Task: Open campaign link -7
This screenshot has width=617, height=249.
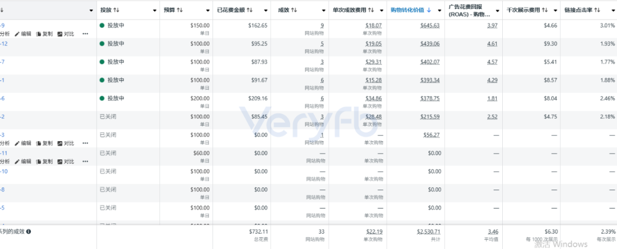Action: coord(2,62)
